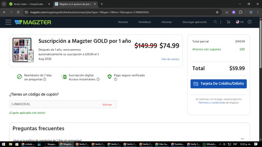Open the hamburger menu beside the Magzter logo

[8, 22]
